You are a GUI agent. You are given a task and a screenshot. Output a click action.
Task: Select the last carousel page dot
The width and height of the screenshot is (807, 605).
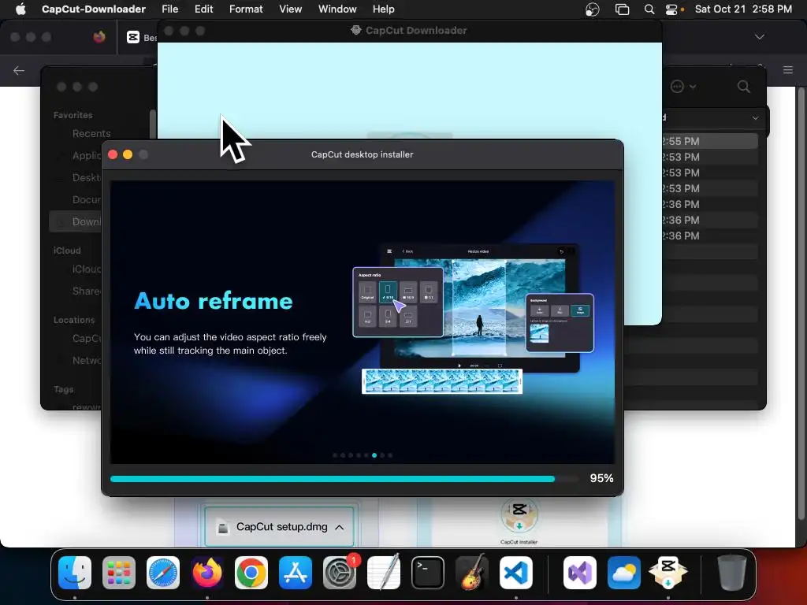(x=390, y=455)
